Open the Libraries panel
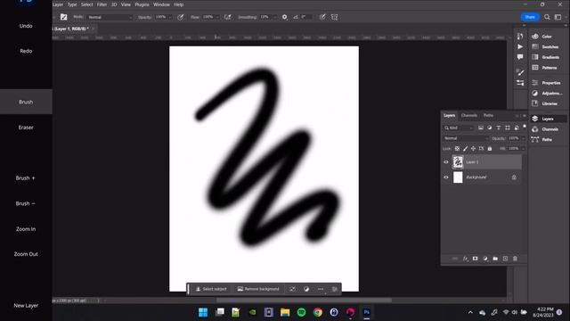The image size is (570, 321). click(x=544, y=103)
